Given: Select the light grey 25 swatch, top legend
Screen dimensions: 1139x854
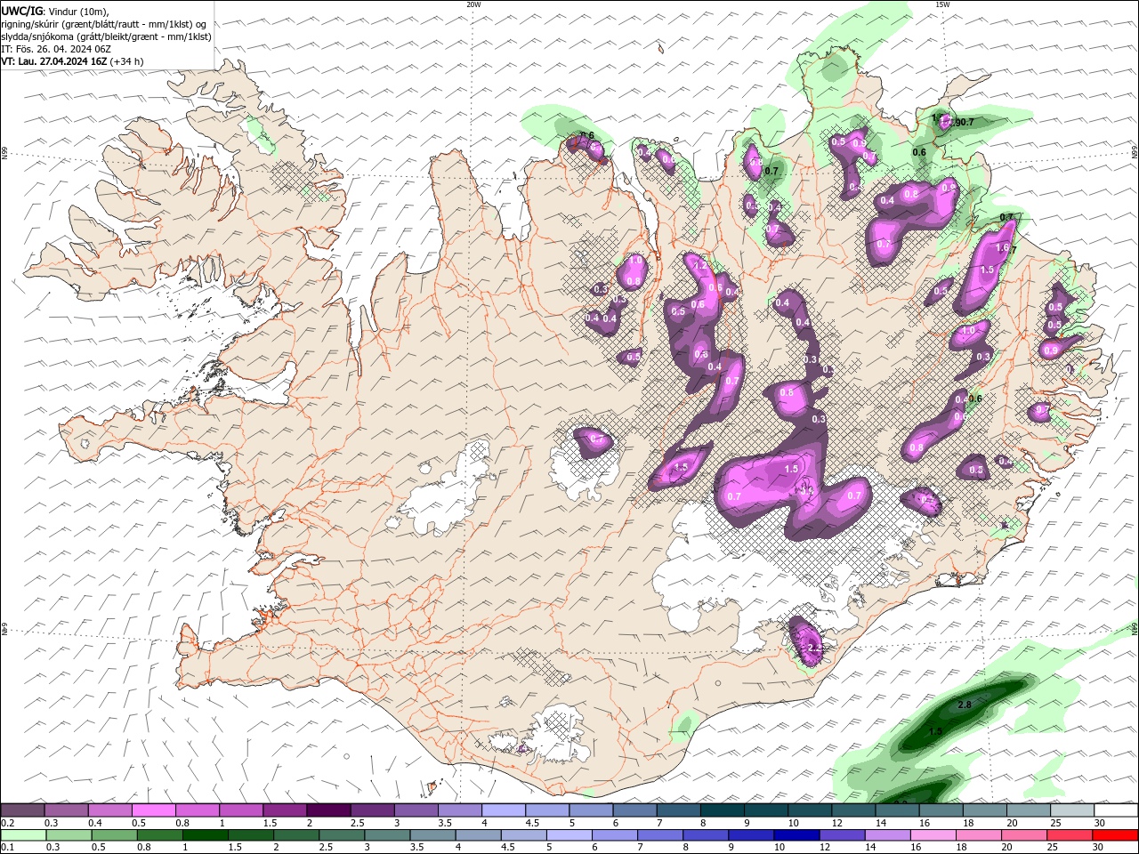Looking at the screenshot, I should click(1072, 810).
